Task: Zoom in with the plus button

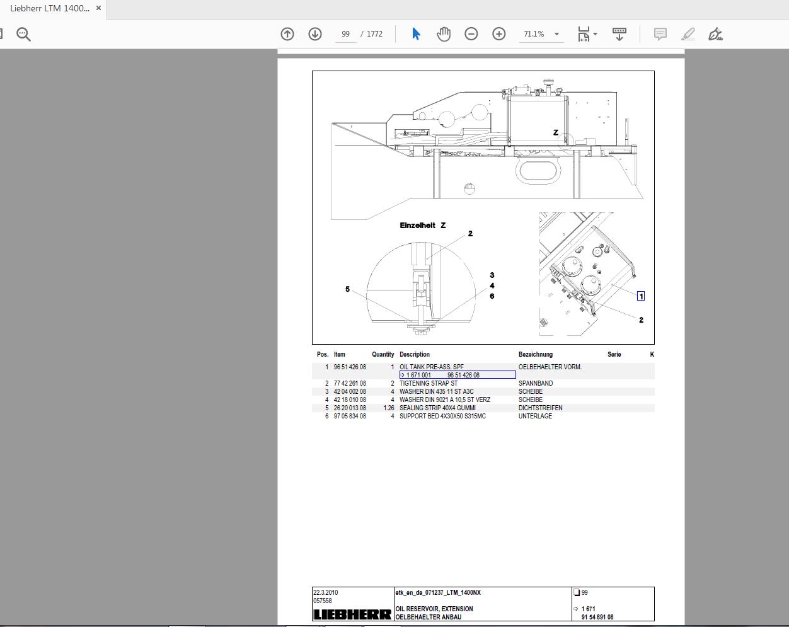Action: (x=499, y=34)
